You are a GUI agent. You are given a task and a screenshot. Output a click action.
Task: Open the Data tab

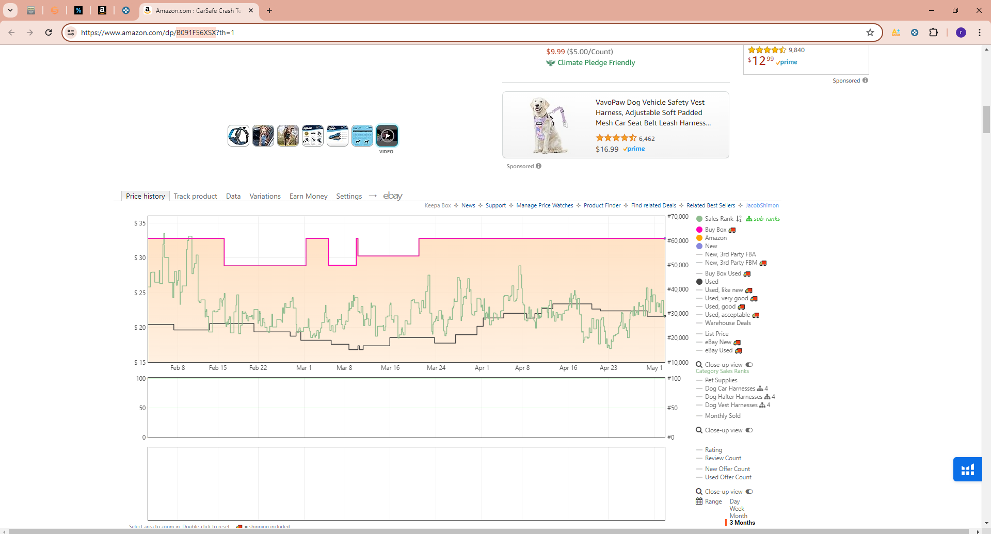coord(233,196)
